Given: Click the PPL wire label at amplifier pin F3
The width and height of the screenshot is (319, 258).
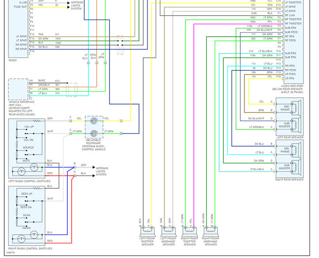Looking at the screenshot, I should click(270, 22).
